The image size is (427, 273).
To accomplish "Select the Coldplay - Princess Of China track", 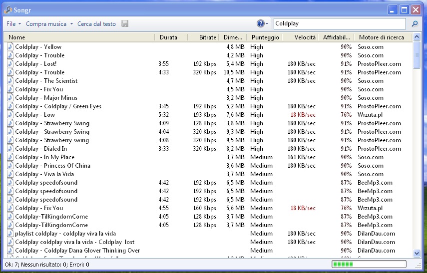I will [52, 166].
